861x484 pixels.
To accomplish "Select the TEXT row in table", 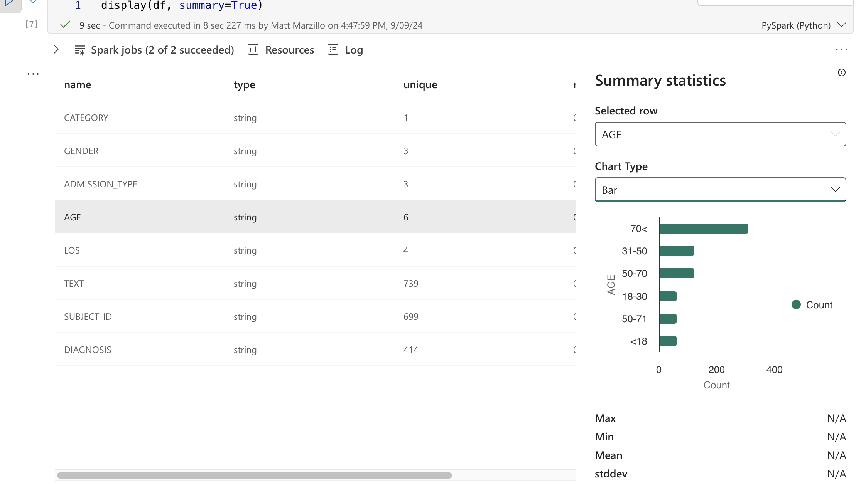I will tap(74, 284).
